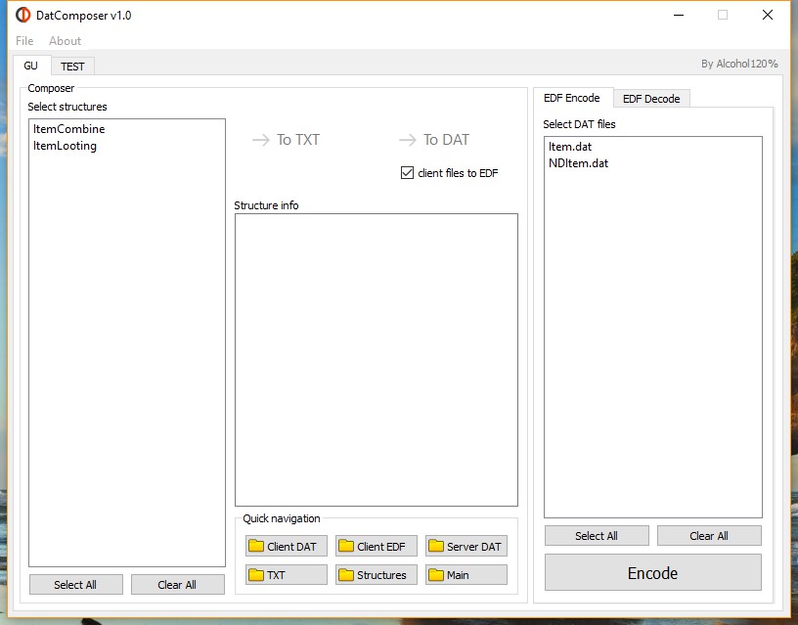The height and width of the screenshot is (625, 798).
Task: Click the Main folder icon
Action: [436, 574]
